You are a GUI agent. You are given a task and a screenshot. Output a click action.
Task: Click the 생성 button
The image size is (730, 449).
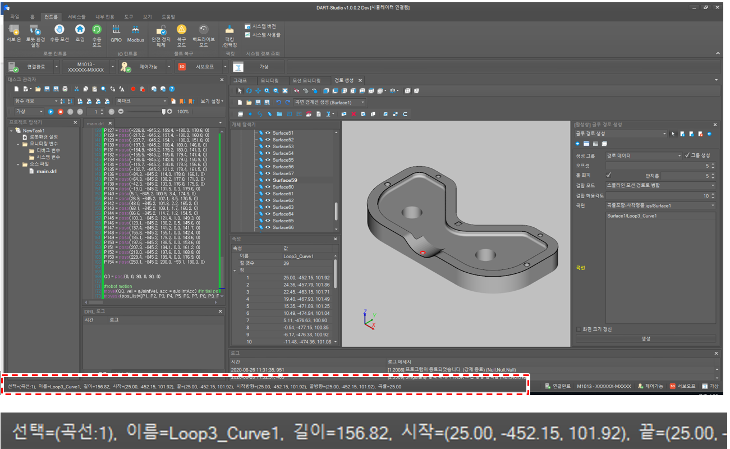point(645,338)
